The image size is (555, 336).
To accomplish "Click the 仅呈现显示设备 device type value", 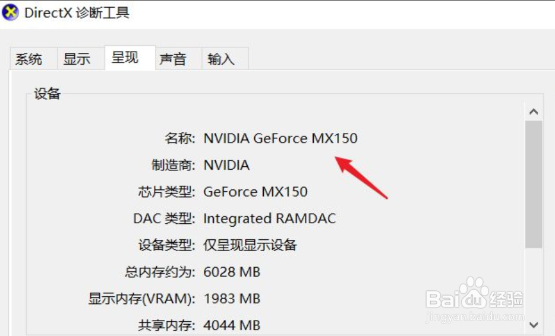I will (250, 245).
